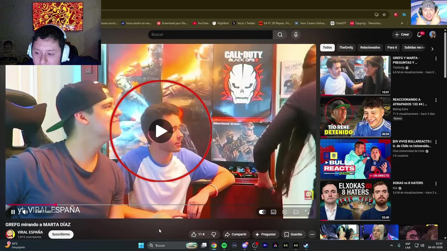Open the YouTube account avatar menu
This screenshot has height=251, width=447.
pyautogui.click(x=433, y=35)
